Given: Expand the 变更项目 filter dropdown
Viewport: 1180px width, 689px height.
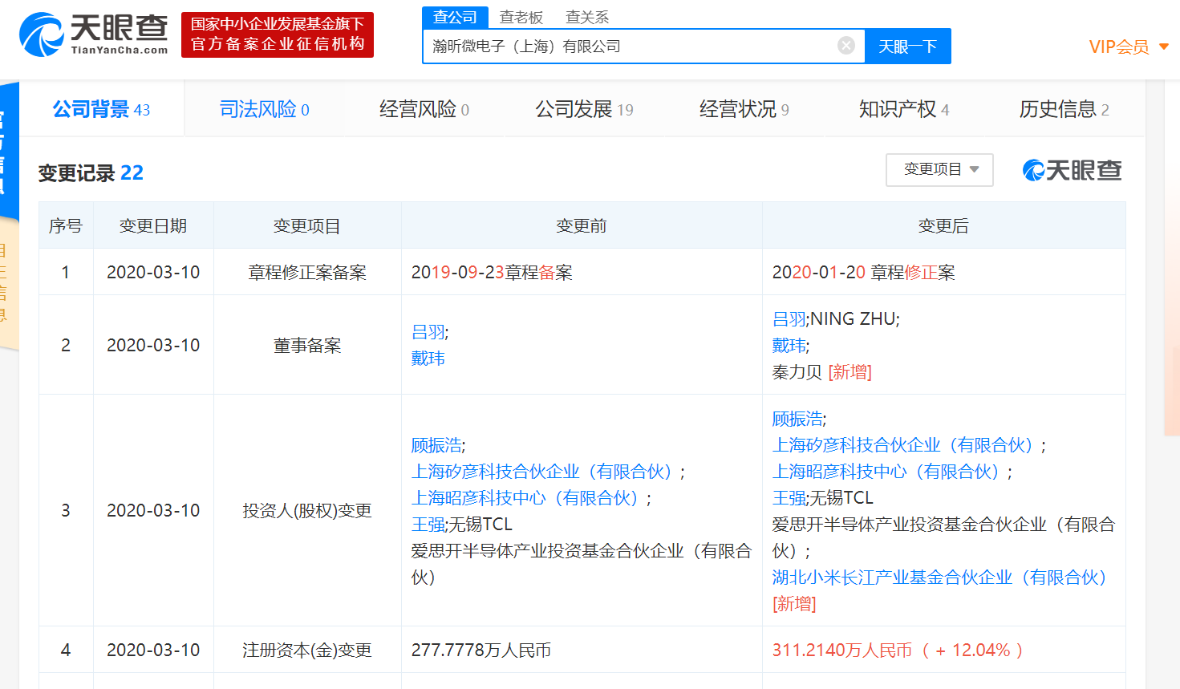Looking at the screenshot, I should pyautogui.click(x=939, y=169).
